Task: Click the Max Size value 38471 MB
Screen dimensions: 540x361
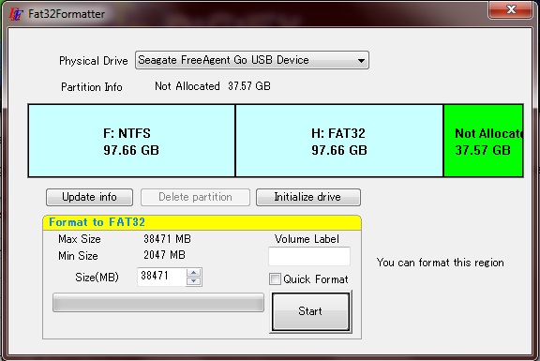Action: (x=168, y=239)
